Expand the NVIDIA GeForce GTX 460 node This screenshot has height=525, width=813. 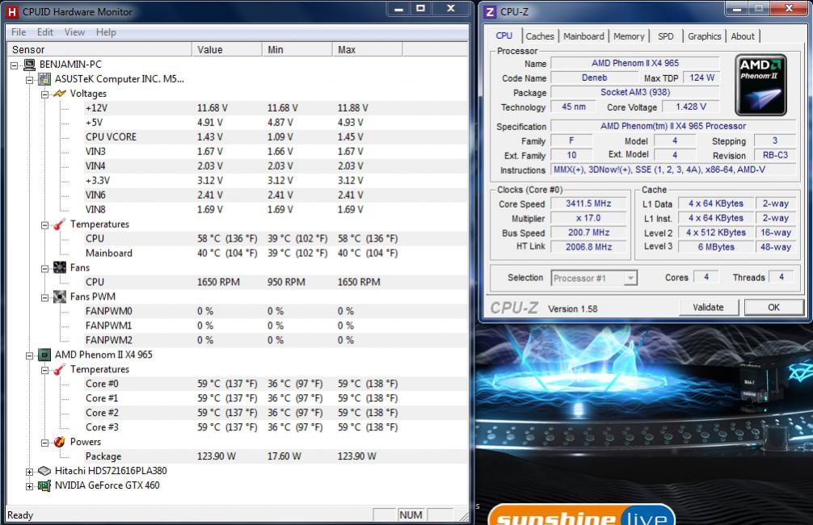pos(30,486)
